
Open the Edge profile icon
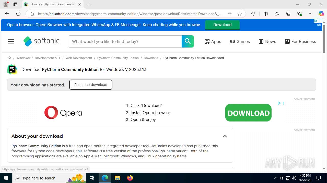(x=5, y=4)
